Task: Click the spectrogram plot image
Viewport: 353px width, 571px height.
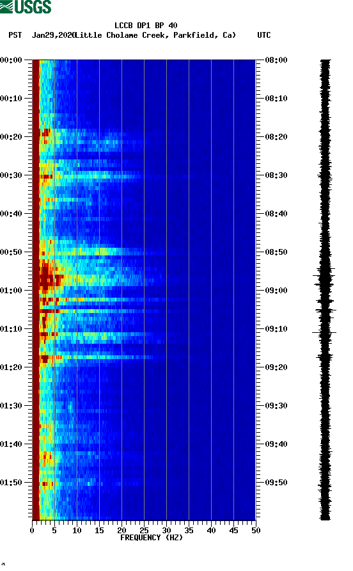Action: coord(144,290)
